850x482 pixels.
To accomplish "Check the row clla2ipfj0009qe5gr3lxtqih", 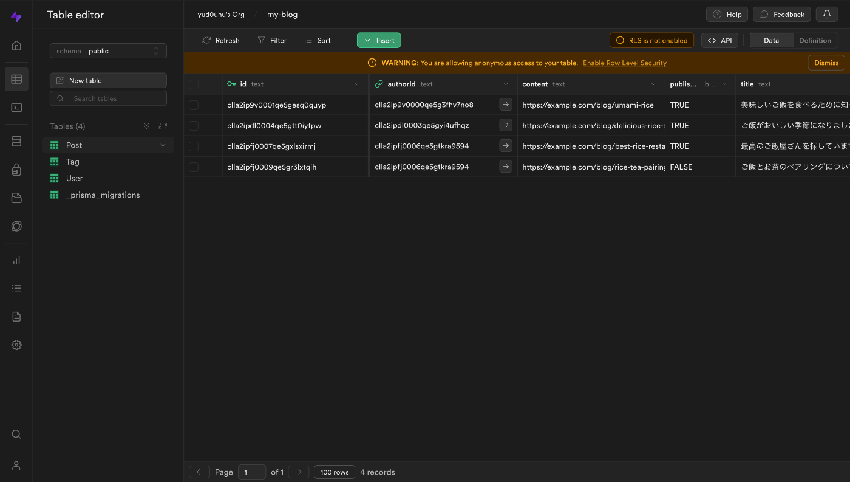I will pyautogui.click(x=194, y=167).
